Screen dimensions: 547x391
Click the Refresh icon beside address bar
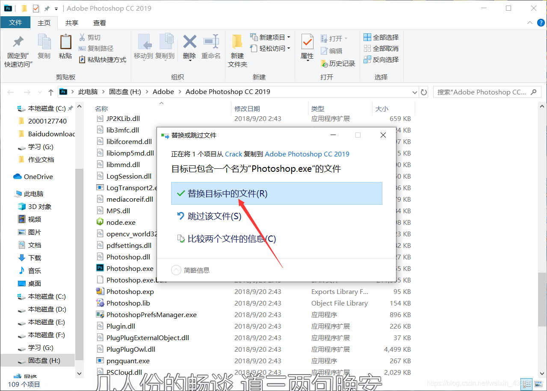coord(424,92)
